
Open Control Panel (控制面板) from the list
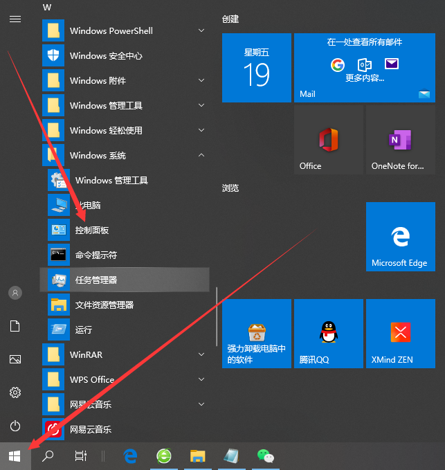tap(91, 230)
